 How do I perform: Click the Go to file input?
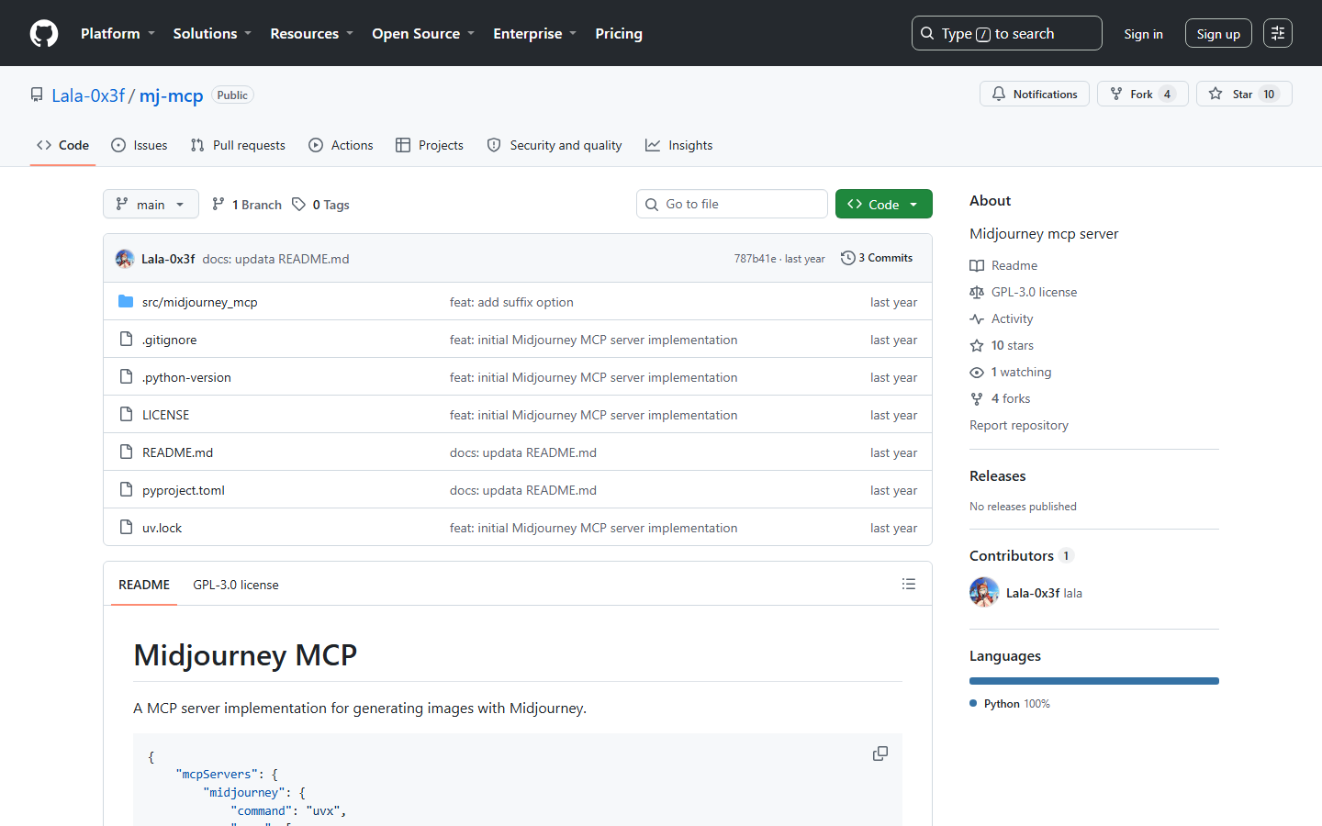pyautogui.click(x=732, y=204)
